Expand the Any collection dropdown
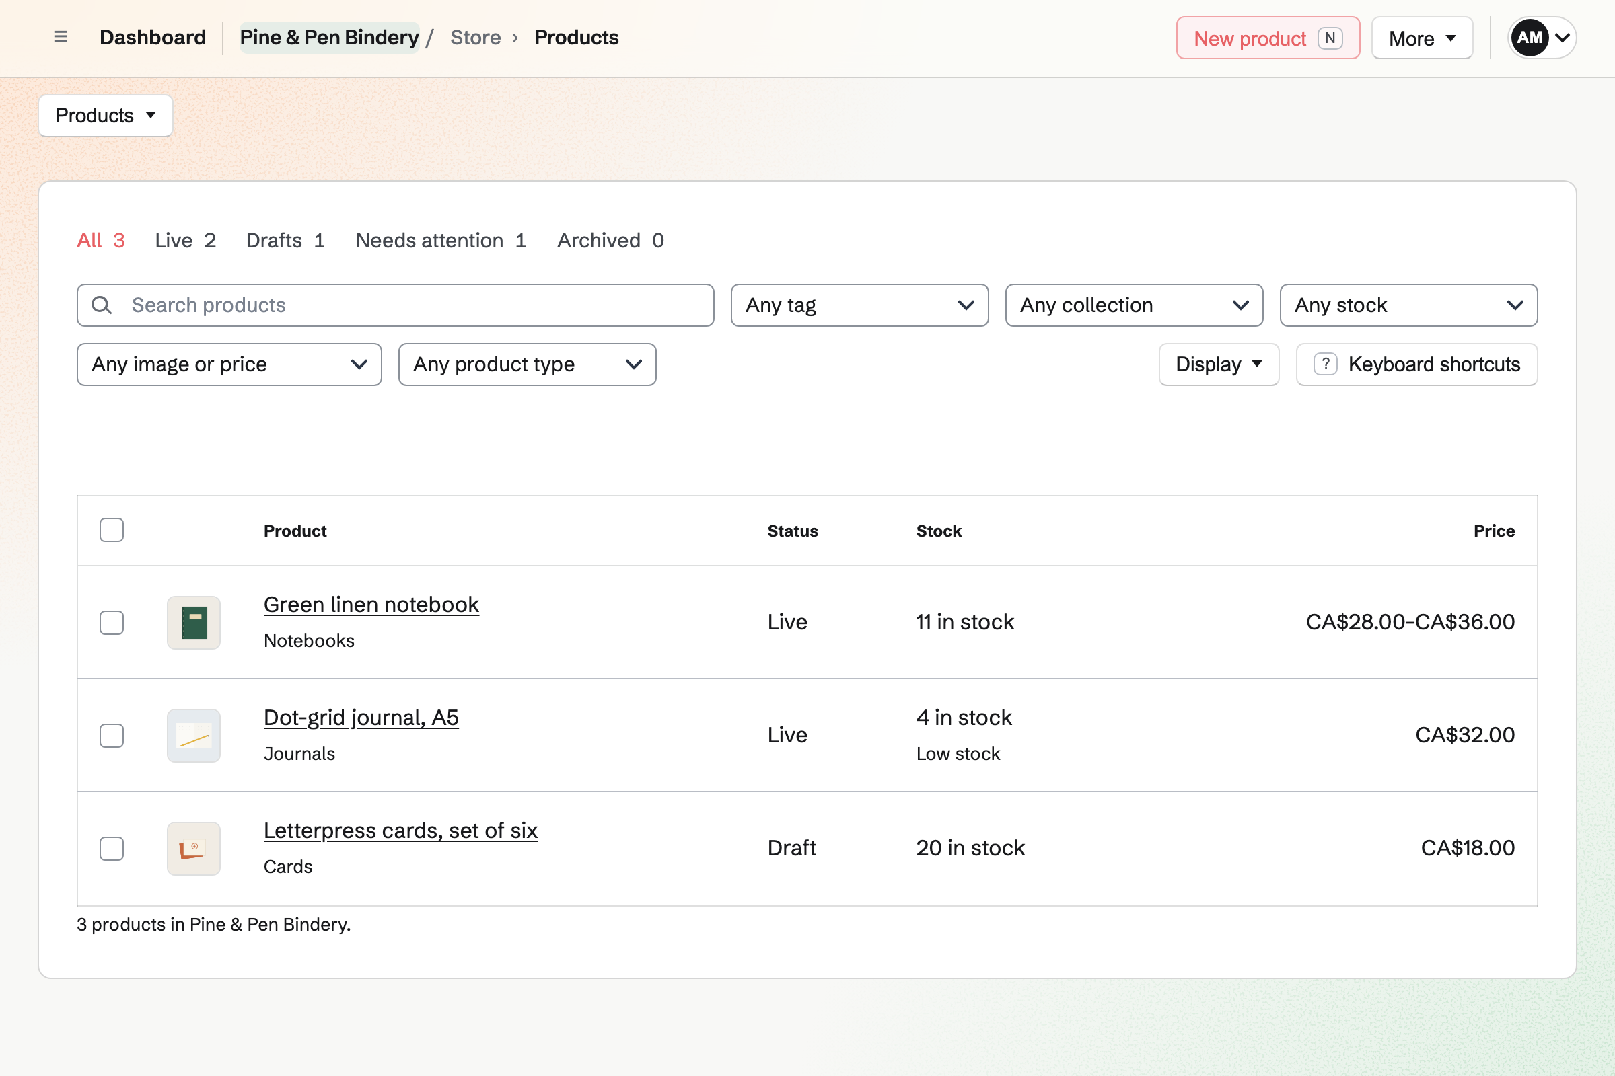This screenshot has width=1615, height=1076. click(1134, 305)
